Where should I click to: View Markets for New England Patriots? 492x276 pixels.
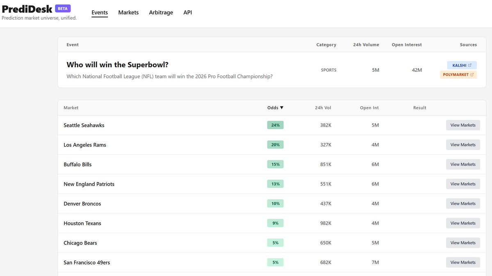coord(463,184)
